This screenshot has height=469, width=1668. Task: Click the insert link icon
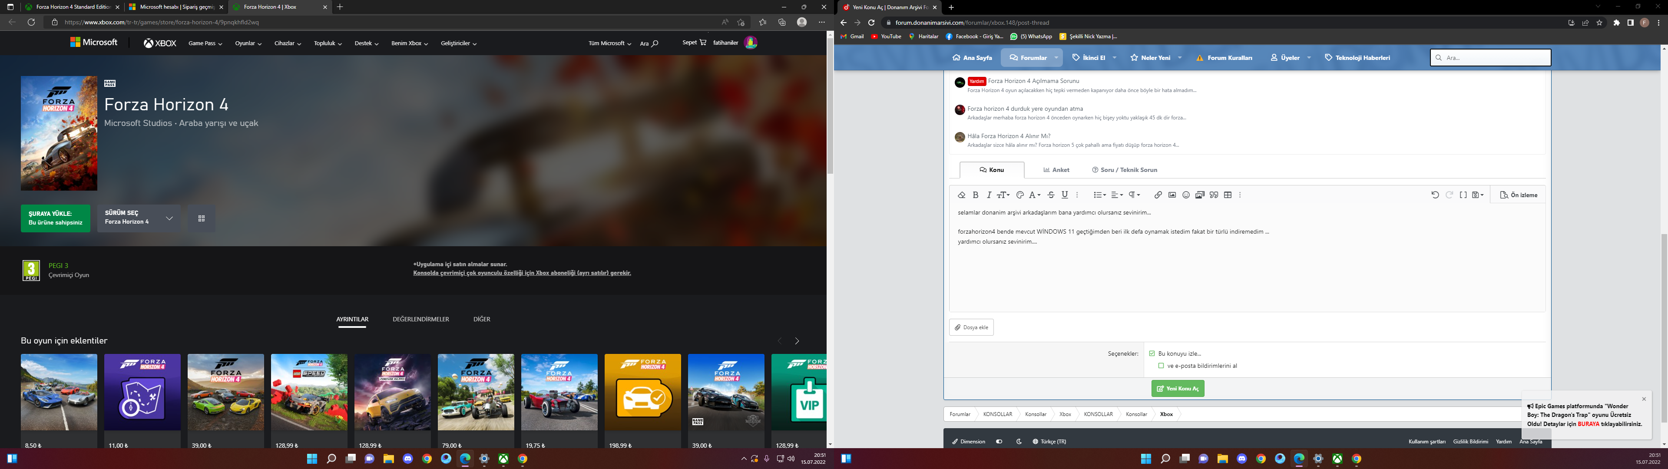(x=1158, y=195)
